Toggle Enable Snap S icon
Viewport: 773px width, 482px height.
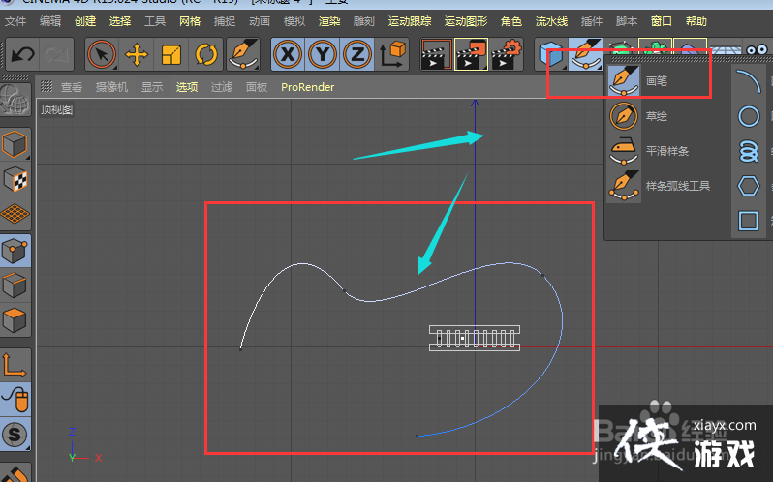(x=15, y=435)
